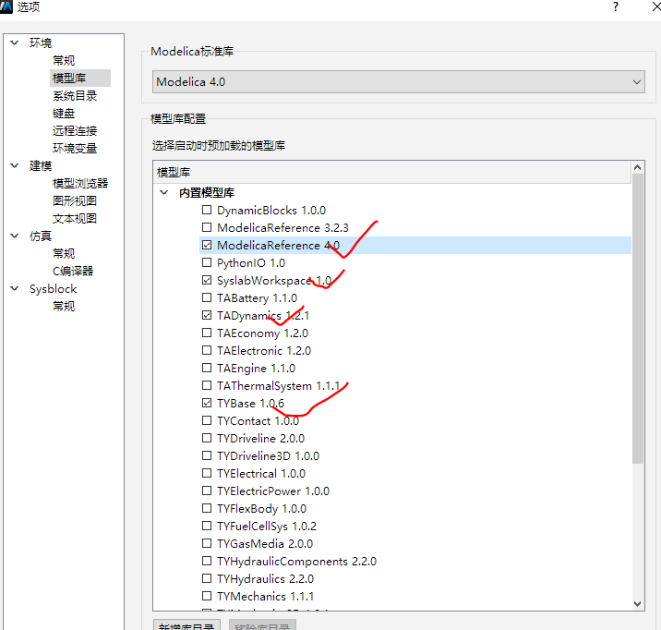Collapse the Sysblock section in sidebar
The width and height of the screenshot is (661, 630).
(x=15, y=288)
